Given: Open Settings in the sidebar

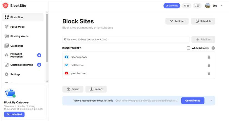Looking at the screenshot, I should (23, 74).
